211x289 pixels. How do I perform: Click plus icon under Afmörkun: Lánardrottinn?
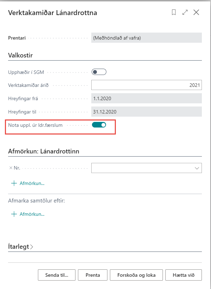click(14, 183)
